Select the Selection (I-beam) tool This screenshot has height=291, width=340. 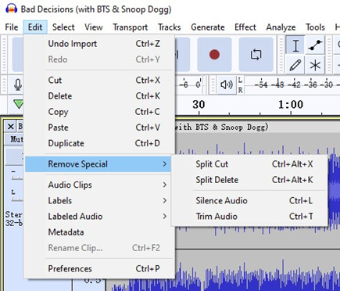pos(295,45)
